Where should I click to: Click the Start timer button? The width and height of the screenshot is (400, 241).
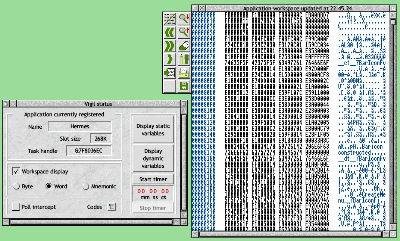153,179
